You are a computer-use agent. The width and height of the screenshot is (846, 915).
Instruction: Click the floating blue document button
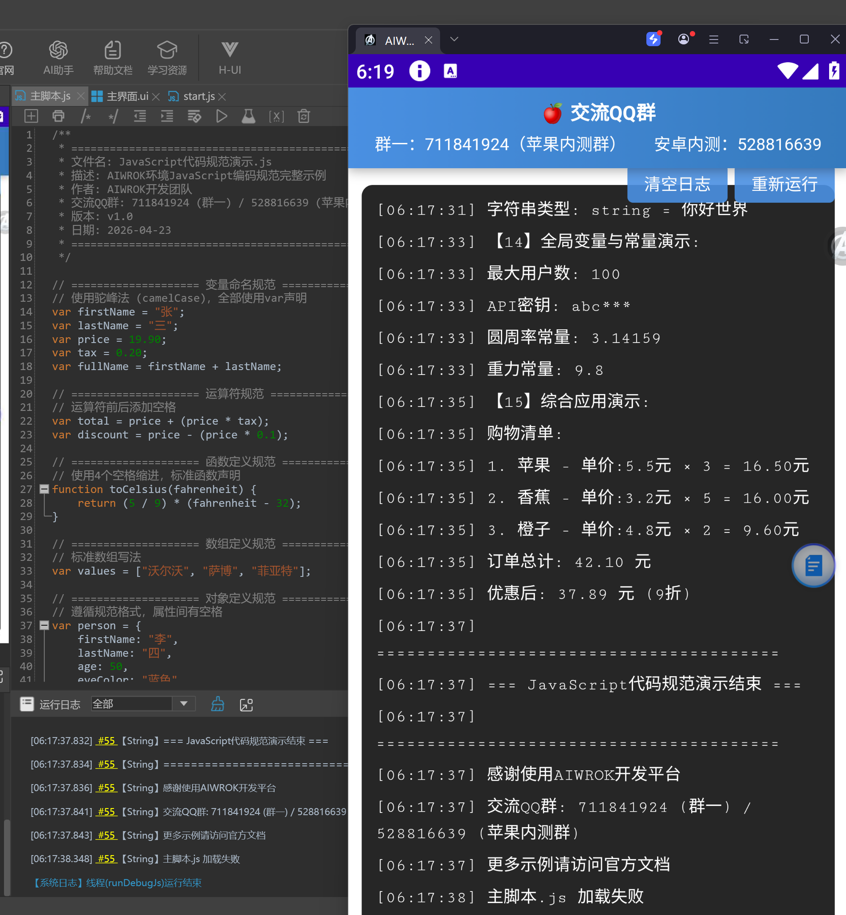(813, 566)
